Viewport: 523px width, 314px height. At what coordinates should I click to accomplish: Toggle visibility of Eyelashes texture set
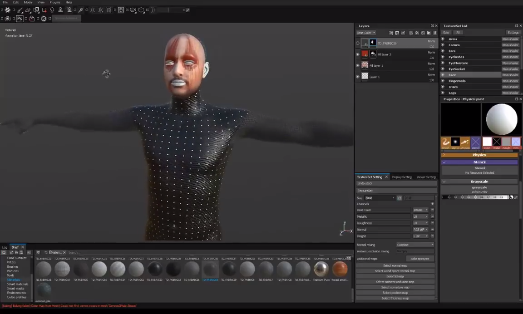click(x=443, y=57)
